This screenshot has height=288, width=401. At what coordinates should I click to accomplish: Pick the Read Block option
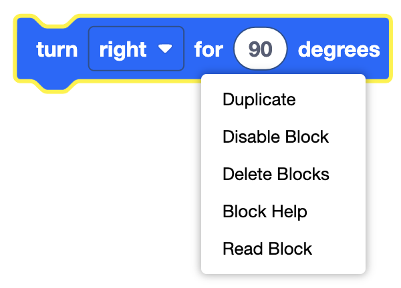click(267, 249)
